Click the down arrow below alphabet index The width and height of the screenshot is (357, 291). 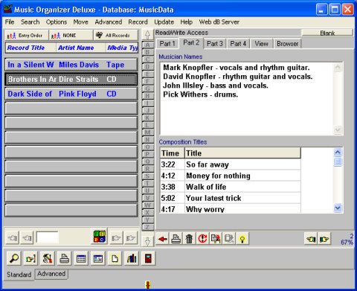tap(147, 241)
